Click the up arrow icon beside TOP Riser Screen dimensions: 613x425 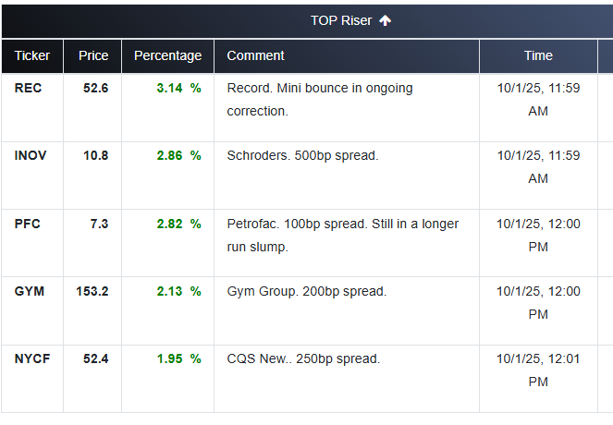coord(385,20)
